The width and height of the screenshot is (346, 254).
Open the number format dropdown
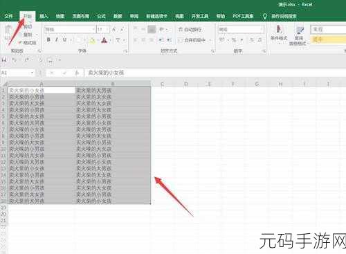click(262, 29)
